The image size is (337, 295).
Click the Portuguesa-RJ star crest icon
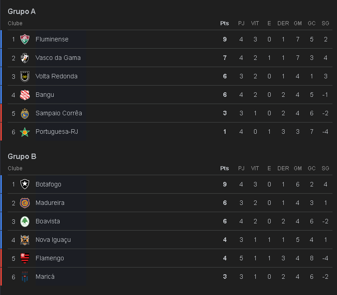tap(25, 132)
